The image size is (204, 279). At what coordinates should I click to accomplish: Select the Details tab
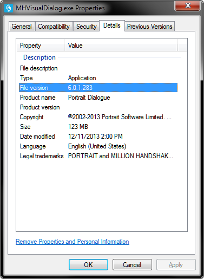(x=112, y=25)
